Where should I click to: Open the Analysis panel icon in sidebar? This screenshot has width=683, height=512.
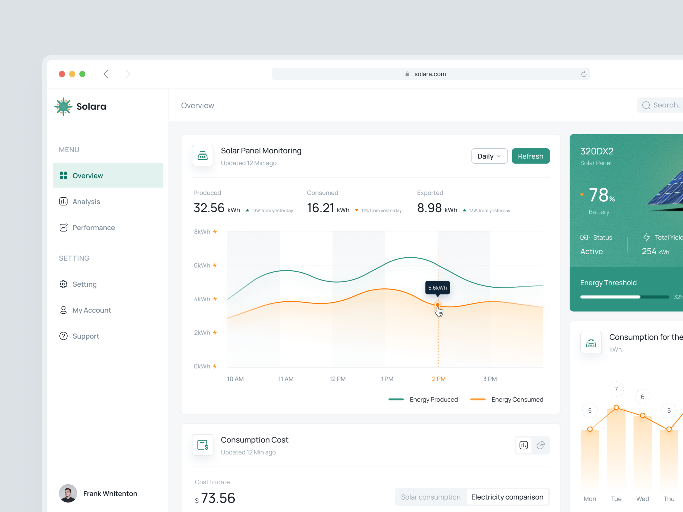[63, 201]
